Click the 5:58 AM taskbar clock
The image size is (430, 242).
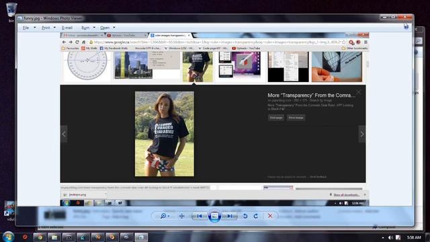tap(414, 237)
